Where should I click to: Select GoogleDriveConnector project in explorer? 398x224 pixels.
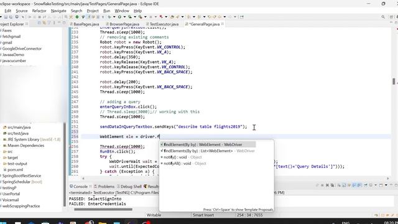click(22, 49)
